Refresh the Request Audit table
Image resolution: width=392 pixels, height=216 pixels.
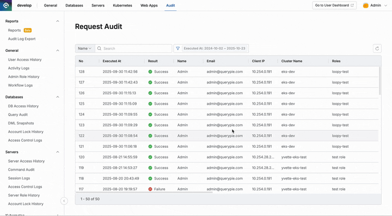point(377,49)
